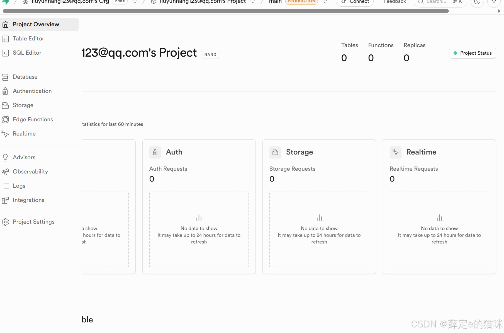This screenshot has height=333, width=504.
Task: Click the lightbulb icon in top-right header
Action: [x=494, y=2]
